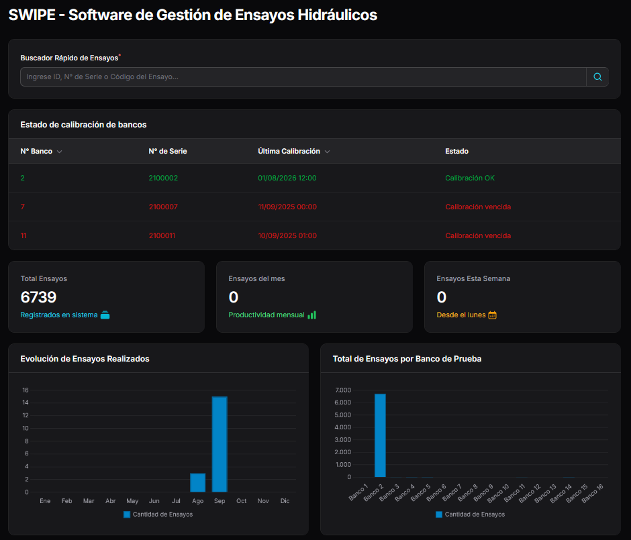Click the calendar icon beside Desde el lunes
631x540 pixels.
click(x=492, y=315)
